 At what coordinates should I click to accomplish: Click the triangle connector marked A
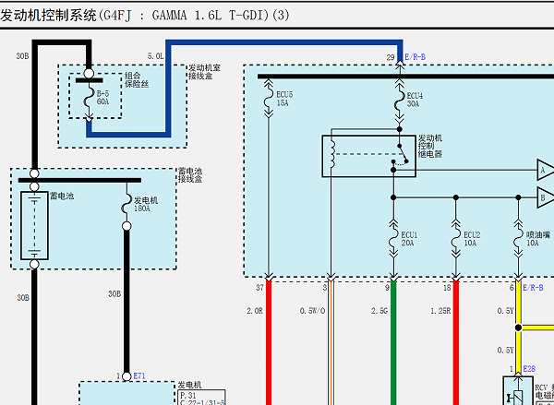[545, 170]
